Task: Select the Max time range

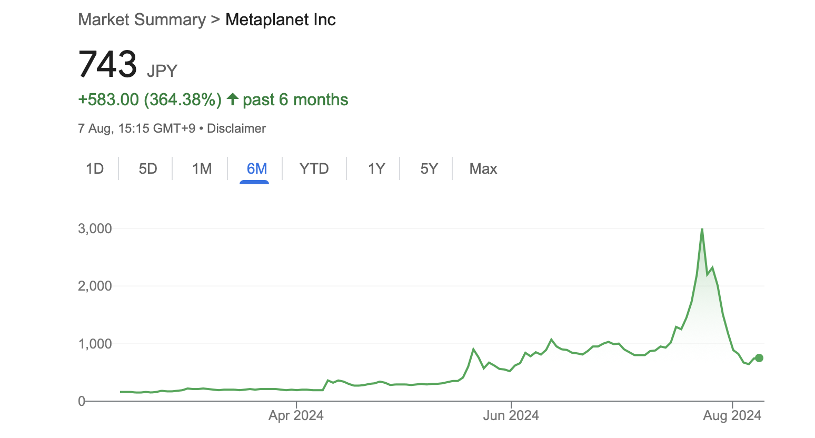Action: 483,168
